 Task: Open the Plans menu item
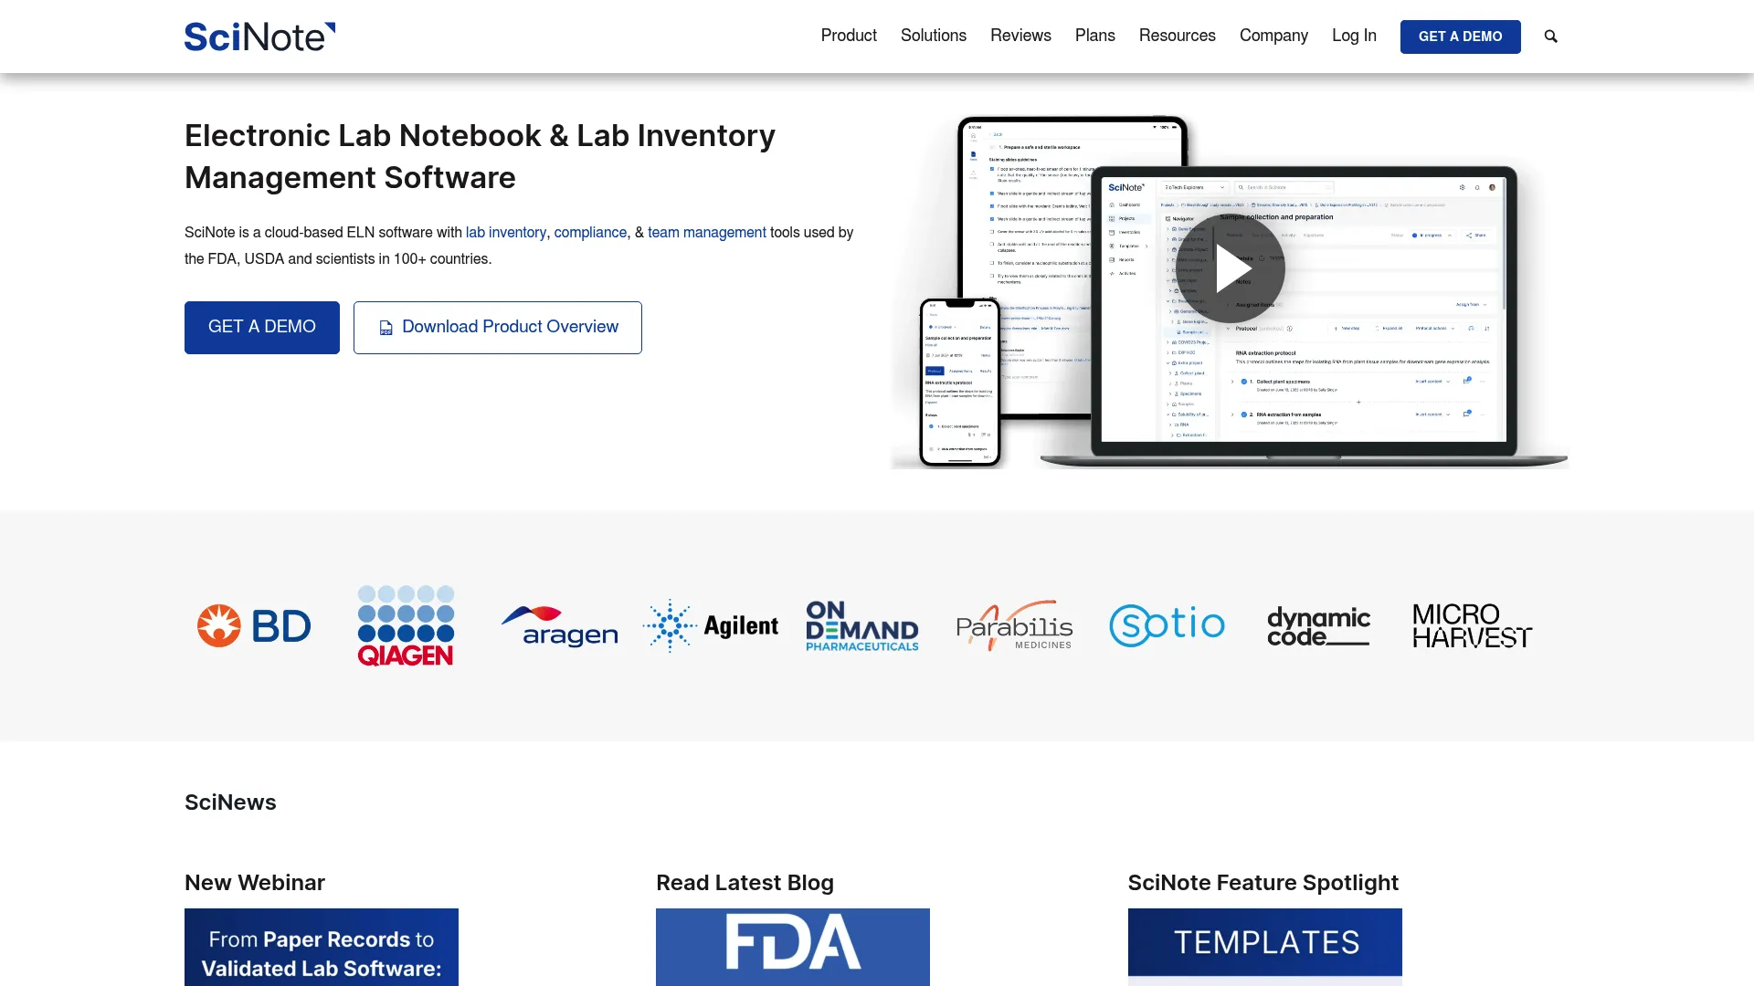click(1095, 36)
